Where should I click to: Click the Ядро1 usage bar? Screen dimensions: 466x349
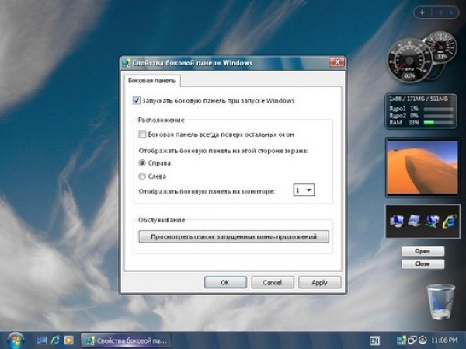438,109
